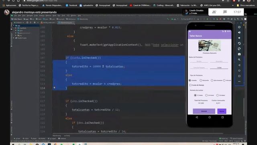The image size is (257, 145).
Task: Open Meet more options three dots
Action: click(x=255, y=14)
